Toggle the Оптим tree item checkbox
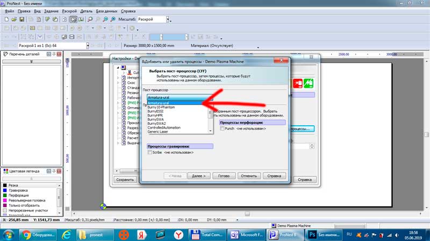430x241 pixels. [x=124, y=108]
